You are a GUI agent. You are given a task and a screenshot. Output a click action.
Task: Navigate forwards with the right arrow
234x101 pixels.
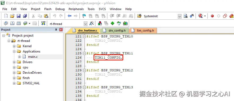[x=76, y=16]
